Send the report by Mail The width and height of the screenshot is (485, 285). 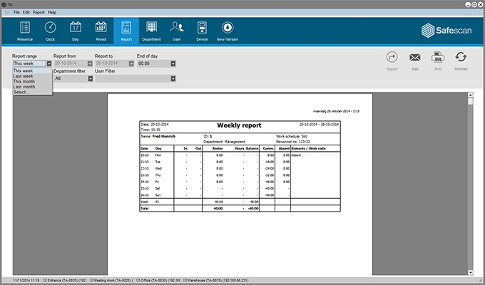pos(414,61)
